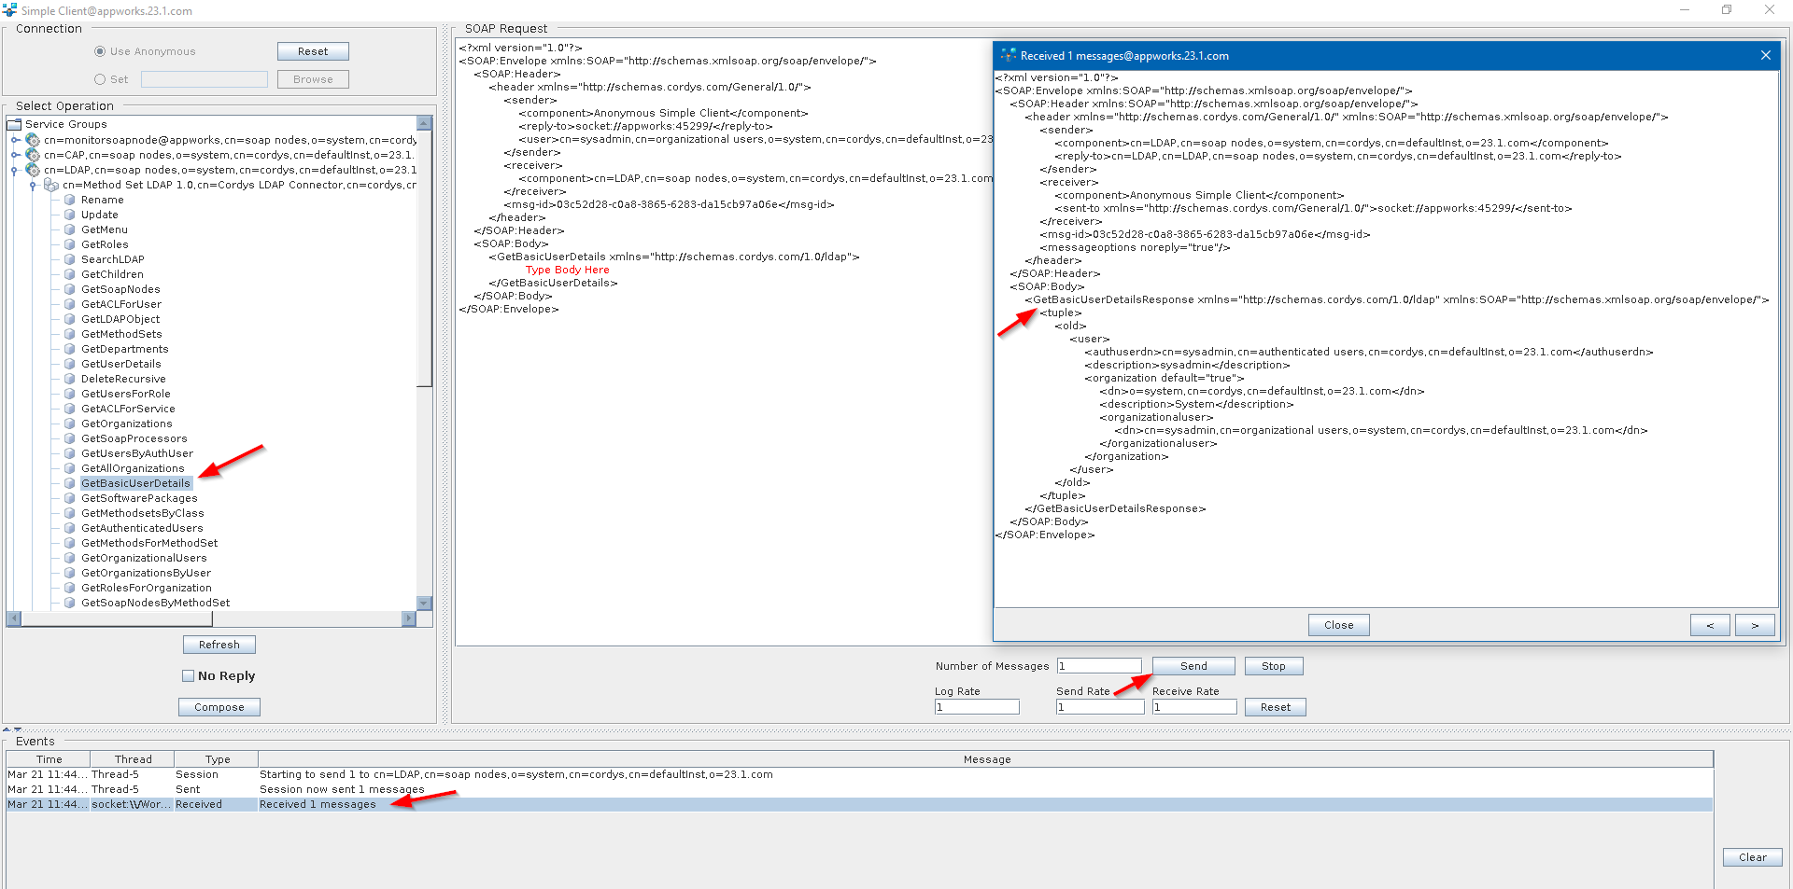
Task: Click the GetUserDetails method cube icon
Action: click(70, 364)
